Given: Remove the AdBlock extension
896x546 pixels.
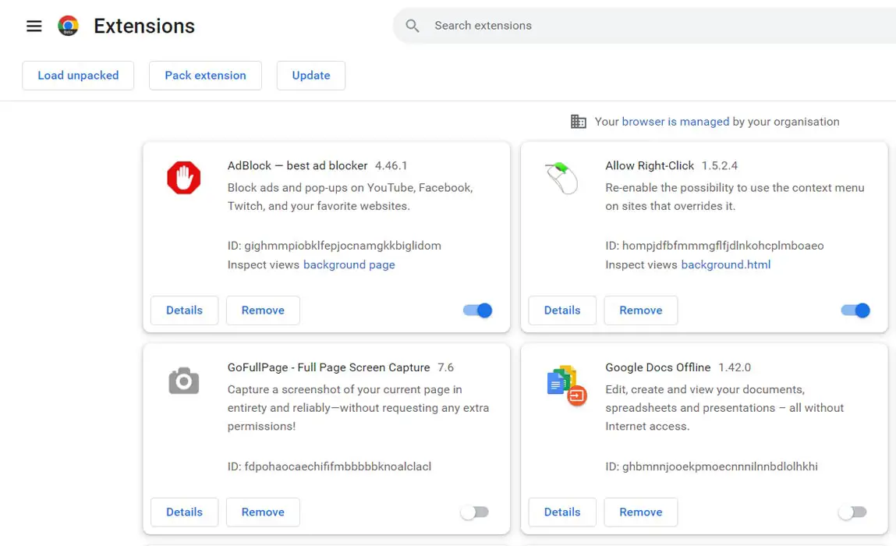Looking at the screenshot, I should [263, 310].
